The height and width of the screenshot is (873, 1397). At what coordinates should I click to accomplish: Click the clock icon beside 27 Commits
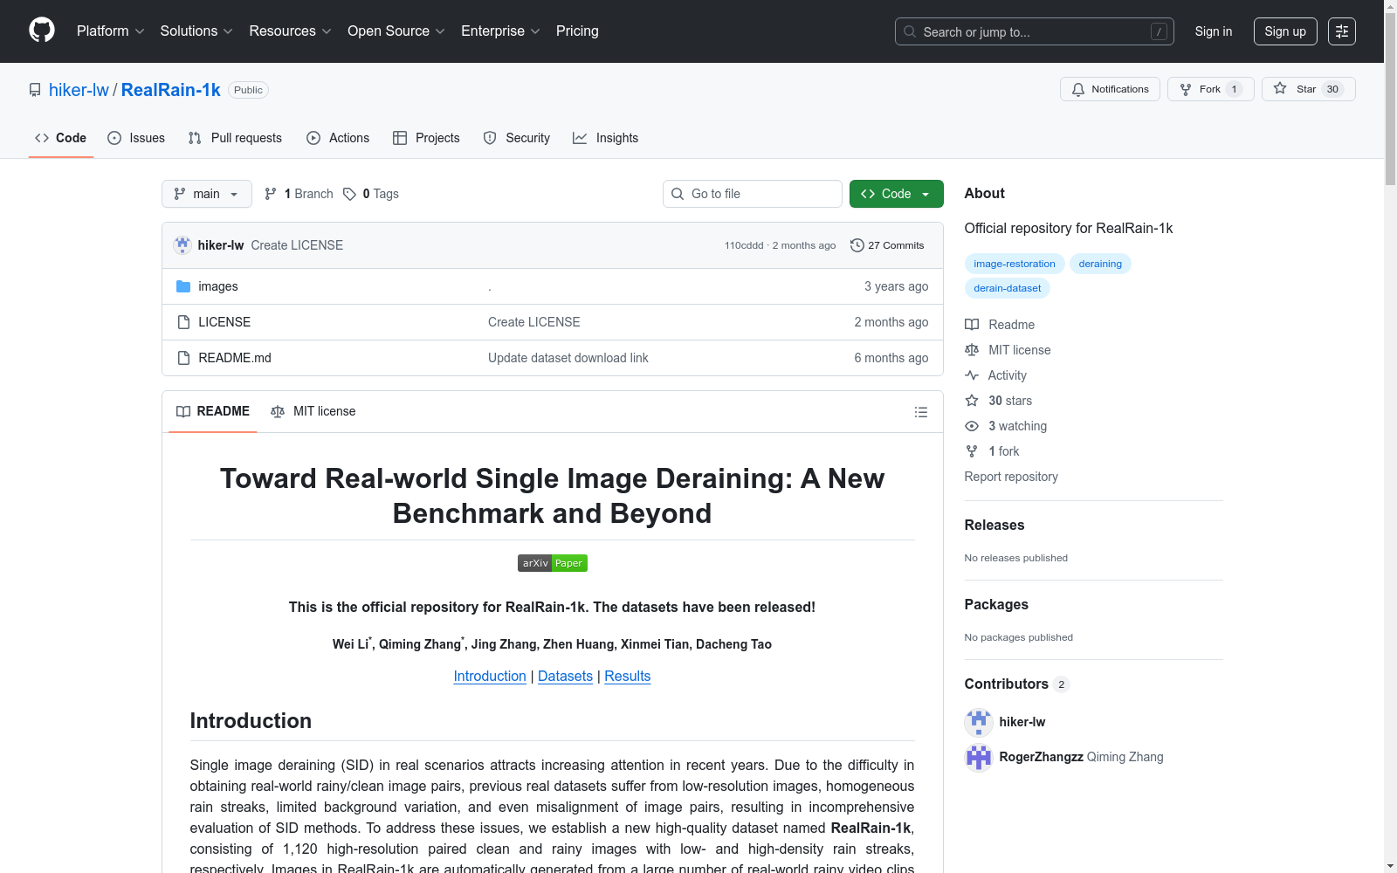click(x=857, y=245)
